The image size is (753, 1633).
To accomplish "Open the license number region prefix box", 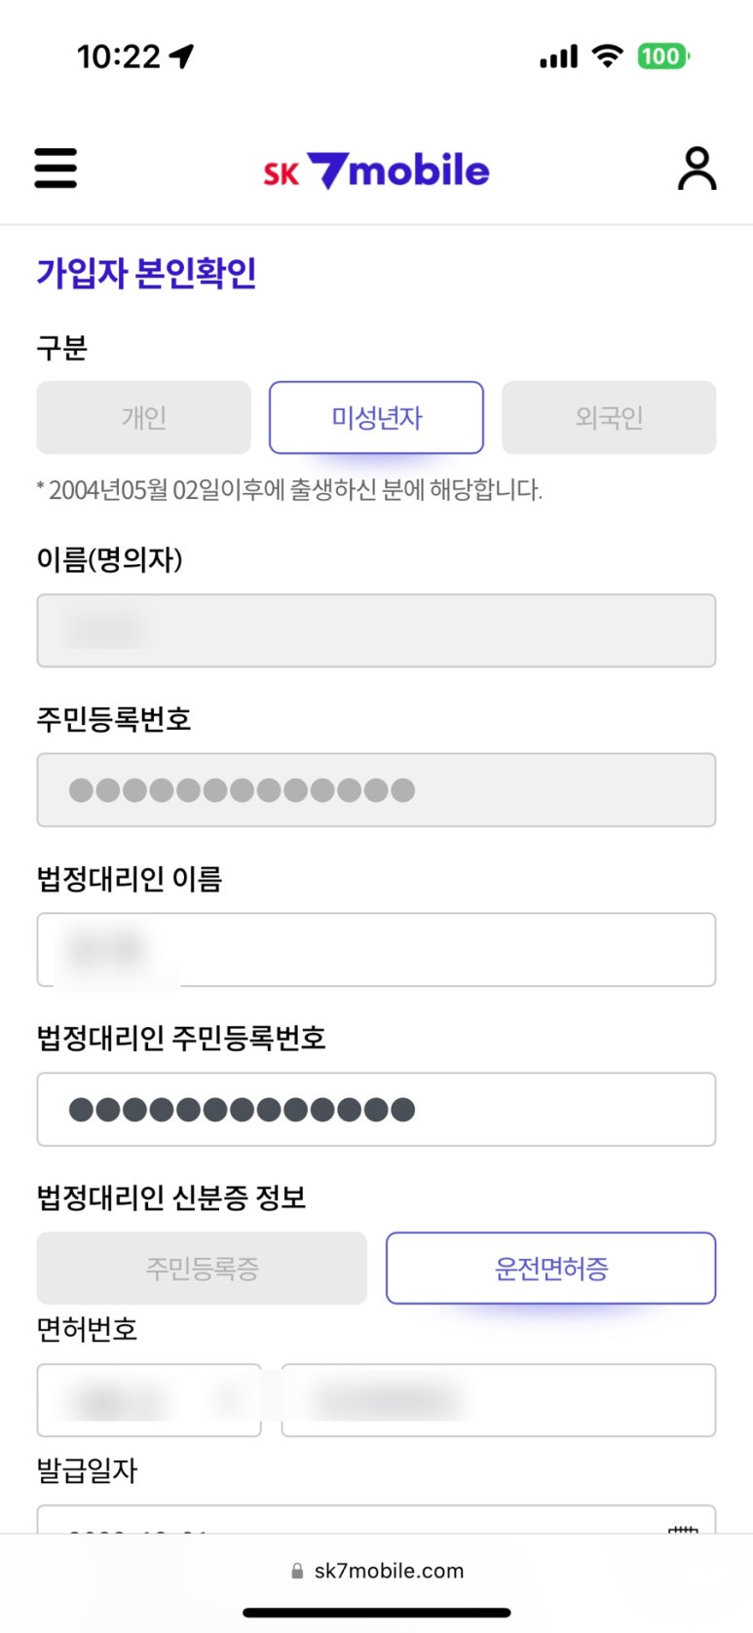I will (x=149, y=1400).
